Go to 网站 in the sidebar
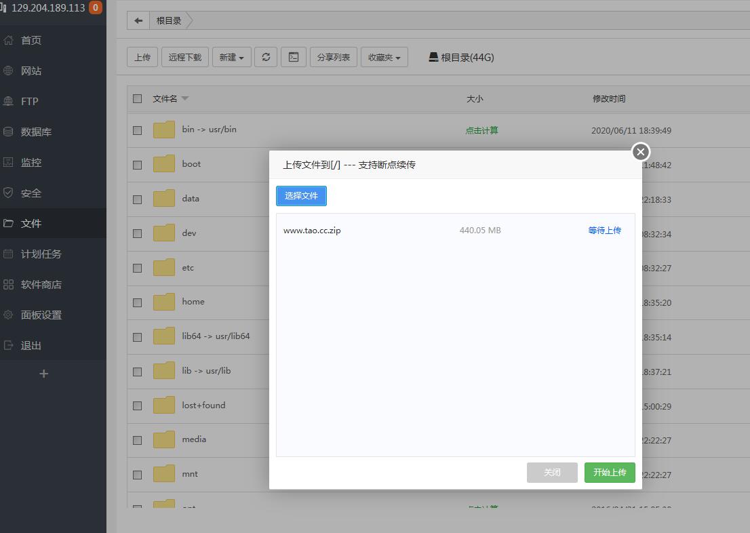 [x=31, y=71]
